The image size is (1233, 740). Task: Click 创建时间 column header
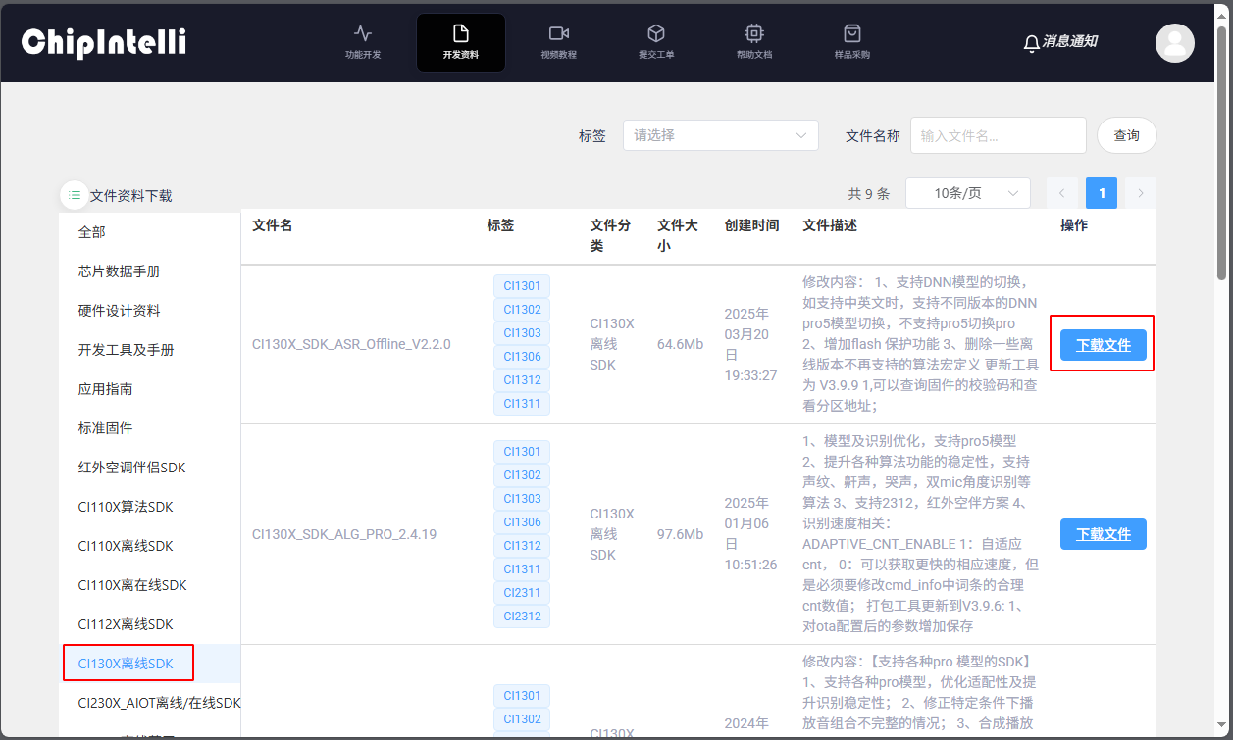click(751, 225)
